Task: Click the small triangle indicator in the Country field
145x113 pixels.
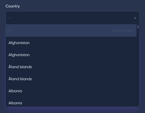Action: coord(135,18)
